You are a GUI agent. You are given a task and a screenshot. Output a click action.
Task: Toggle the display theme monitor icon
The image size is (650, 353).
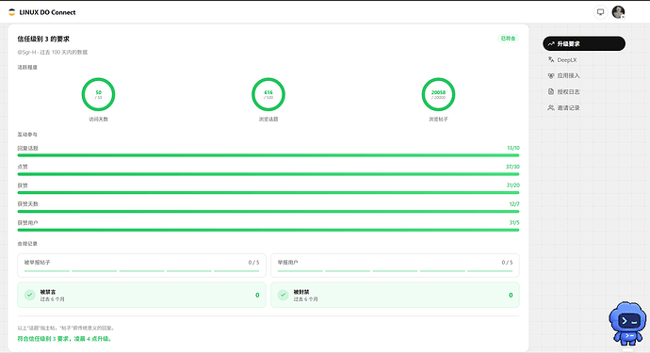click(600, 12)
